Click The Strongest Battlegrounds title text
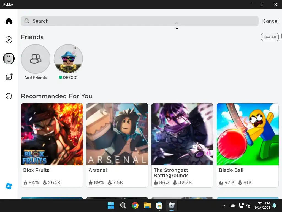This screenshot has height=212, width=282. tap(171, 173)
